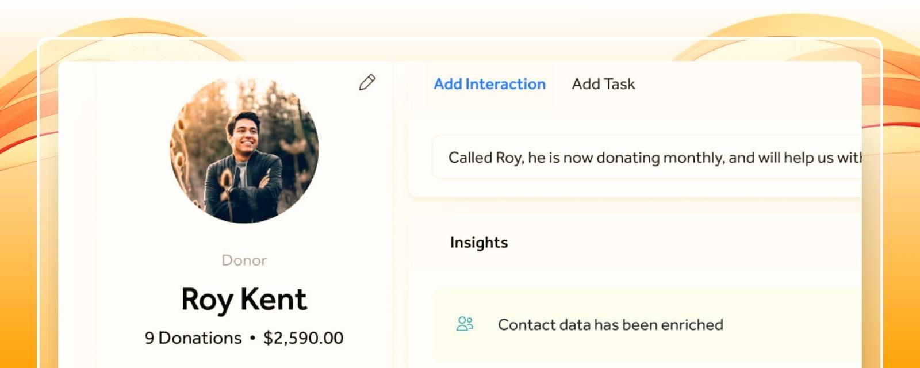
Task: Open the 9 Donations link
Action: click(x=193, y=338)
